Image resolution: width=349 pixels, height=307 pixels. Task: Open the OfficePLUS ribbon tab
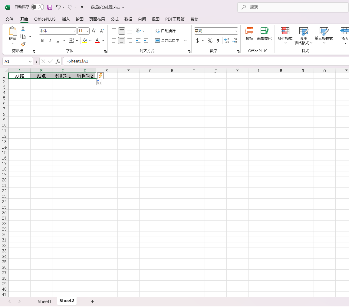[45, 19]
